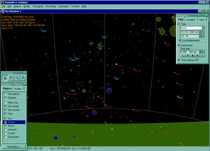The height and width of the screenshot is (151, 210).
Task: Expand the Local adjustments section
Action: point(180,41)
